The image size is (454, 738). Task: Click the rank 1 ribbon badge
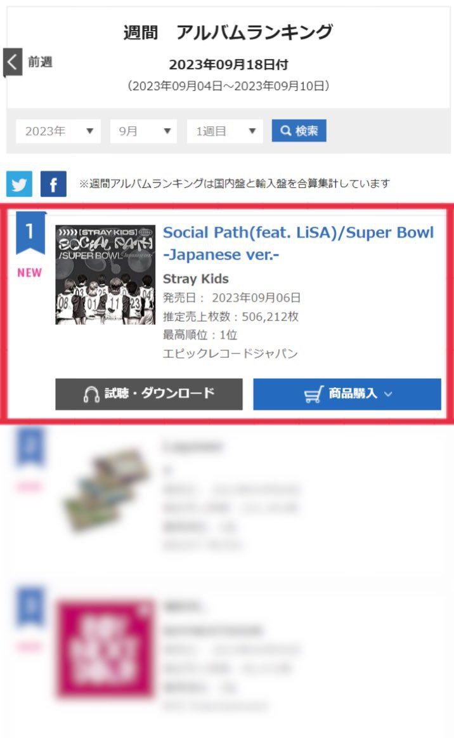pyautogui.click(x=30, y=233)
